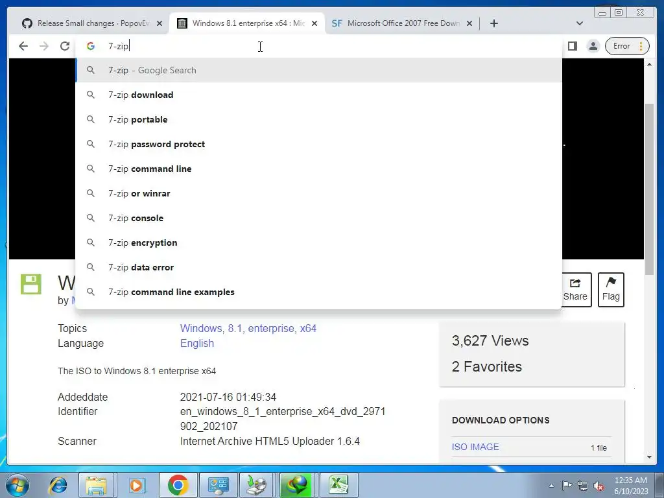Click the page scroll-up arrow
This screenshot has width=664, height=498.
[x=649, y=64]
